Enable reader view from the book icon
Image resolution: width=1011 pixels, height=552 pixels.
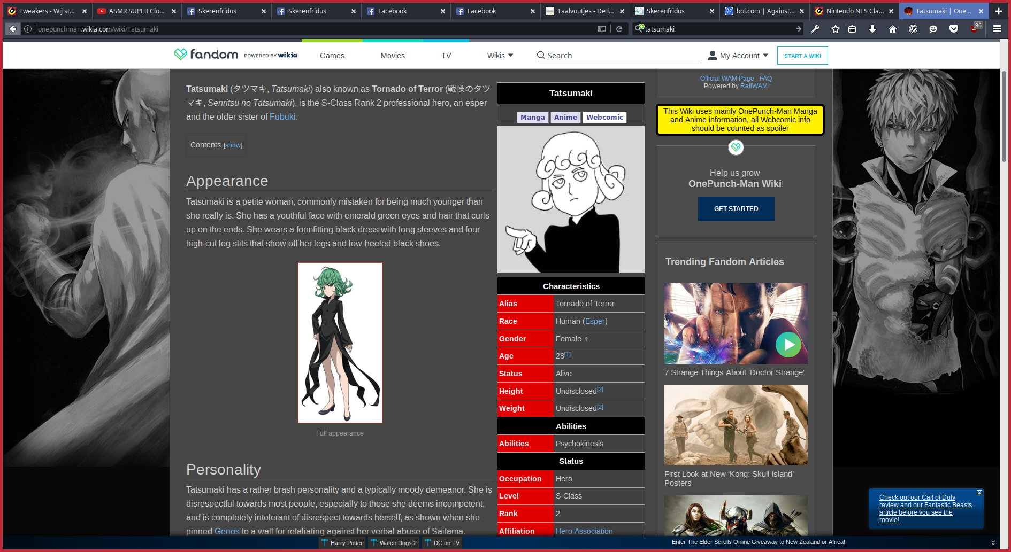click(x=602, y=29)
